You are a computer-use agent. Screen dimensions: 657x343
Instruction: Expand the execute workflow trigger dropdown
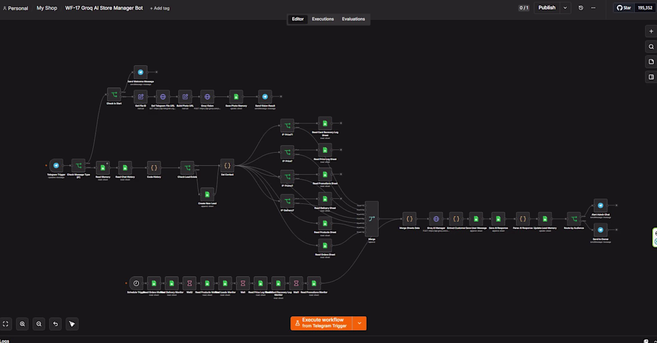(360, 323)
